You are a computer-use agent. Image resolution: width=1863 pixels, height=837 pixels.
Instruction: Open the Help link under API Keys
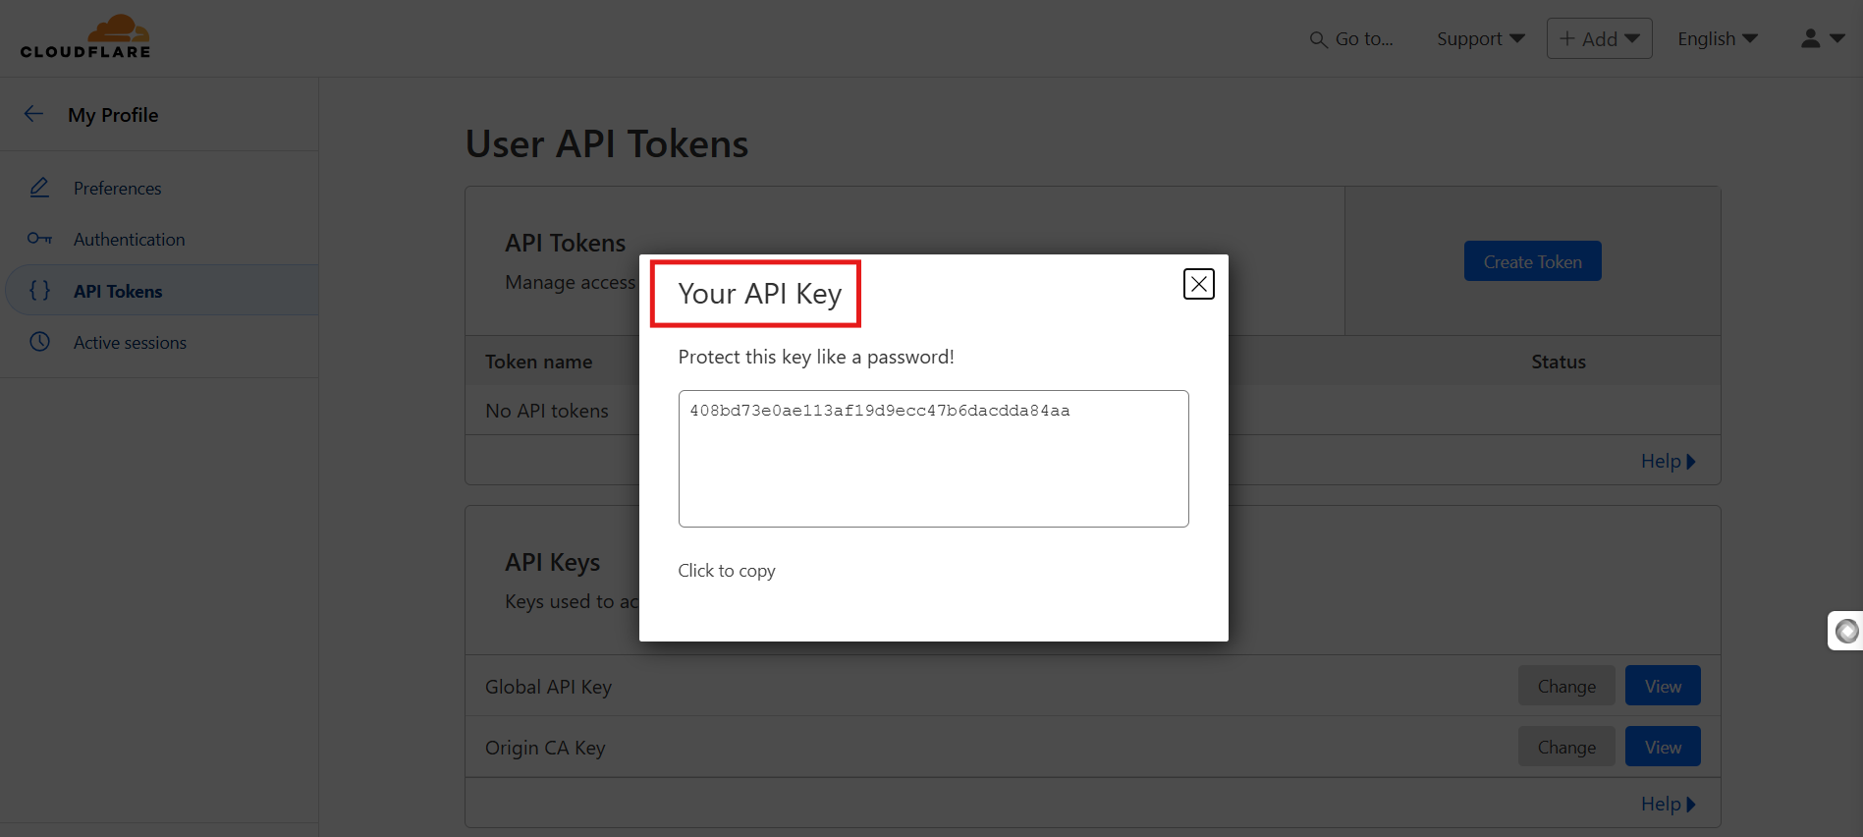[1667, 804]
